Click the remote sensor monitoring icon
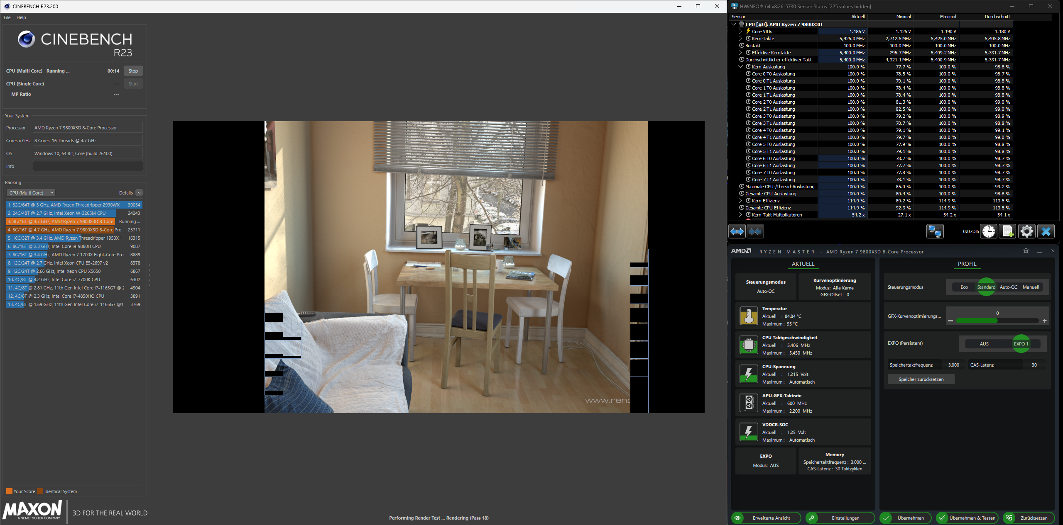Viewport: 1063px width, 525px height. pos(935,231)
